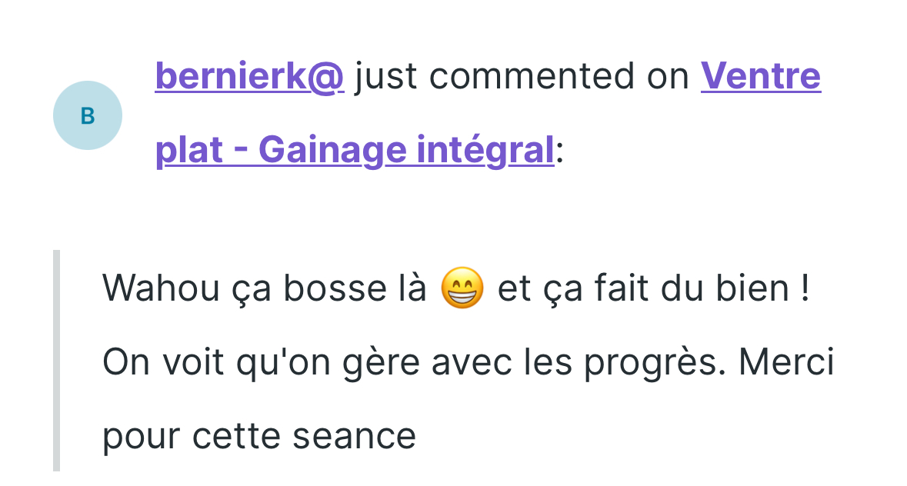Screen dimensions: 907x486
Task: Click the grey quote bar beside comment
Action: click(56, 360)
